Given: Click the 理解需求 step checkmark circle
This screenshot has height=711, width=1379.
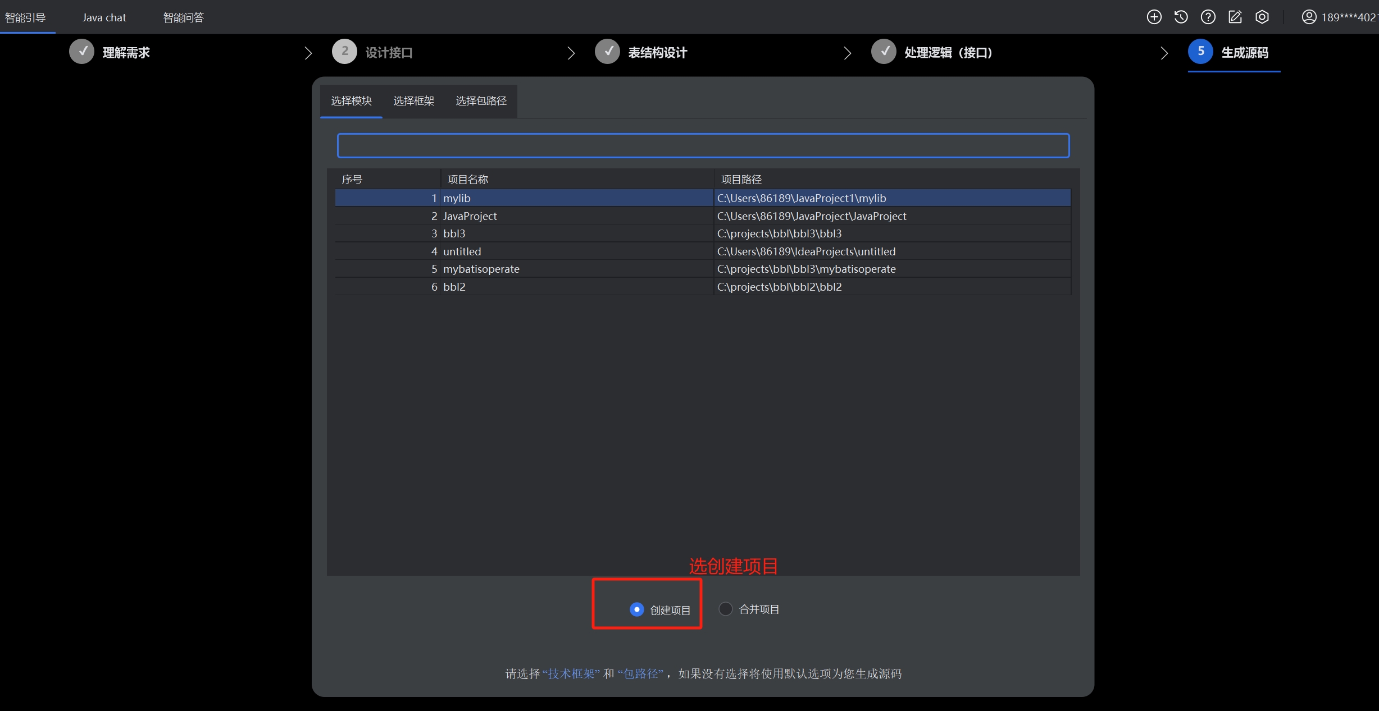Looking at the screenshot, I should click(82, 52).
